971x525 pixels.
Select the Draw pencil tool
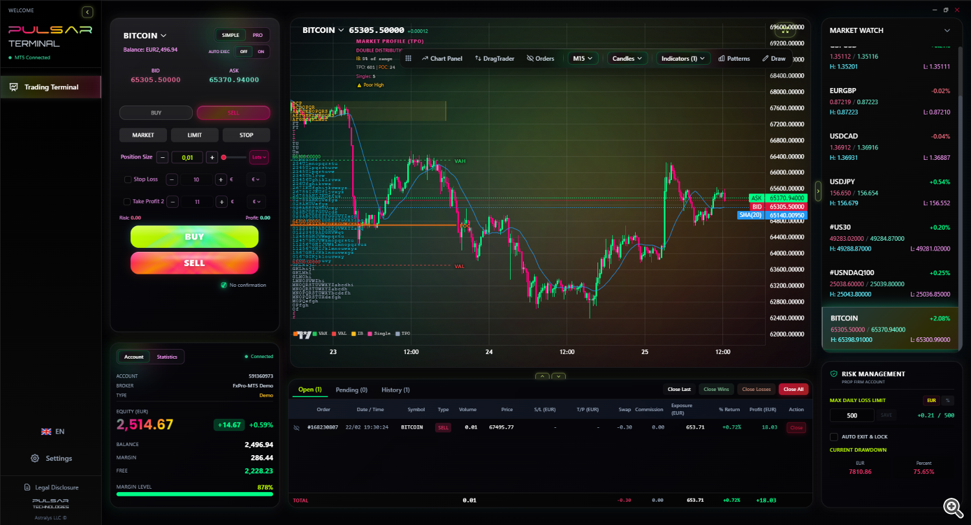coord(774,58)
